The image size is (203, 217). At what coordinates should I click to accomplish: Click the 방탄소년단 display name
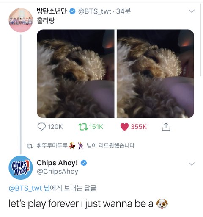52,11
